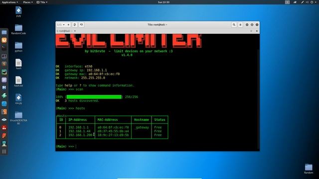Open the green lightning bolt dock icon
Image resolution: width=319 pixels, height=179 pixels.
[x=4, y=95]
